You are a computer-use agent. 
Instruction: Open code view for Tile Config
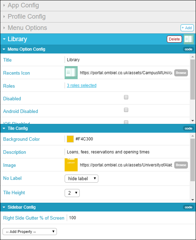pyautogui.click(x=188, y=128)
